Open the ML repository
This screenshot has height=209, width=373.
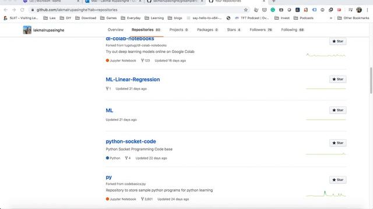pos(110,110)
